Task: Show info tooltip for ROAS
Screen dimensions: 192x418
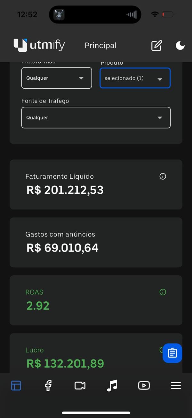Action: point(163,292)
